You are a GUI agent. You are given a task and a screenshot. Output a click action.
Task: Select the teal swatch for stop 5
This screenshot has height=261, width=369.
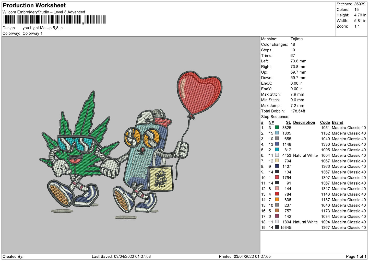(277, 150)
